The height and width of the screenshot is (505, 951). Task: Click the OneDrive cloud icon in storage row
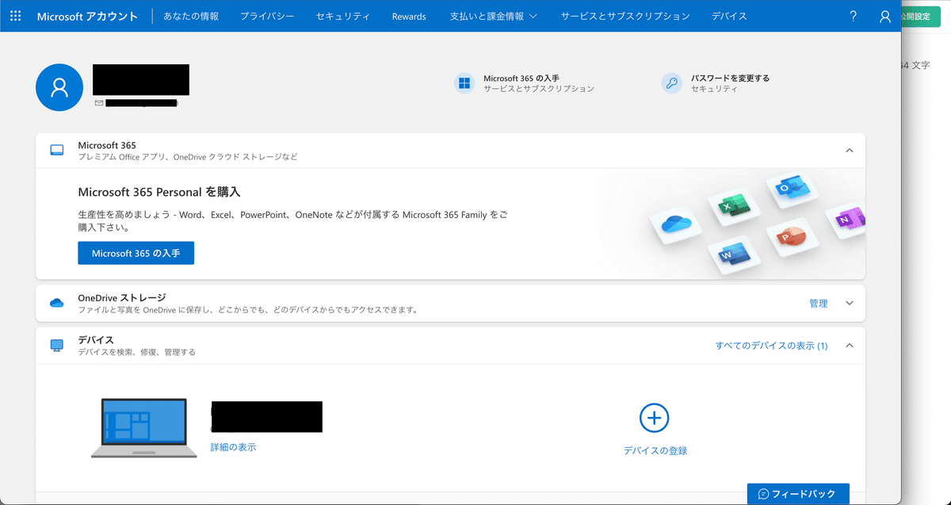[57, 303]
